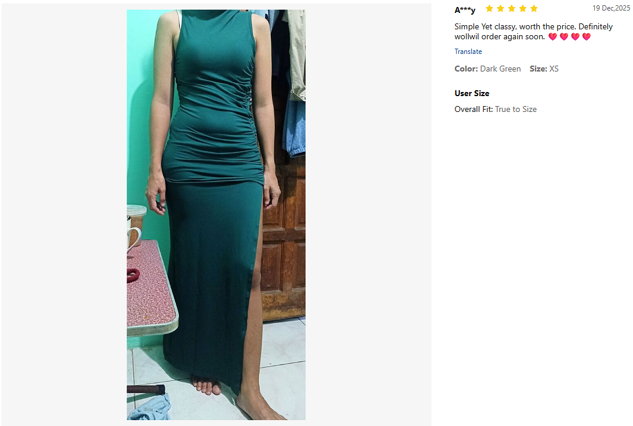The image size is (633, 426).
Task: Click the first yellow rating star
Action: 489,8
